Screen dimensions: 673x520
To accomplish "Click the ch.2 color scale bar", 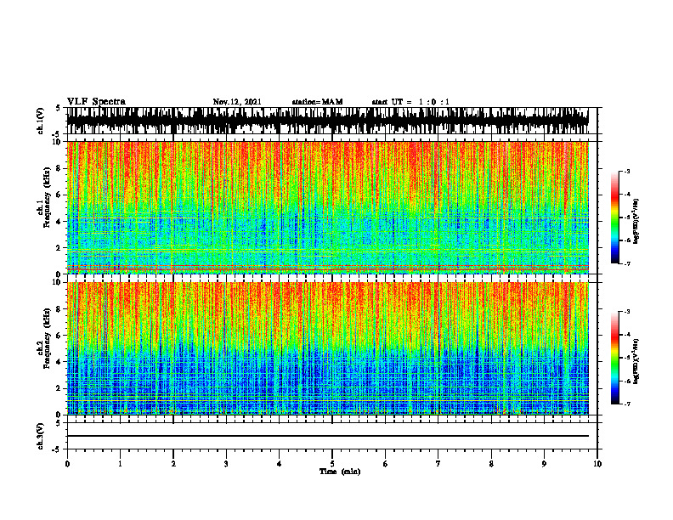I will pos(614,358).
